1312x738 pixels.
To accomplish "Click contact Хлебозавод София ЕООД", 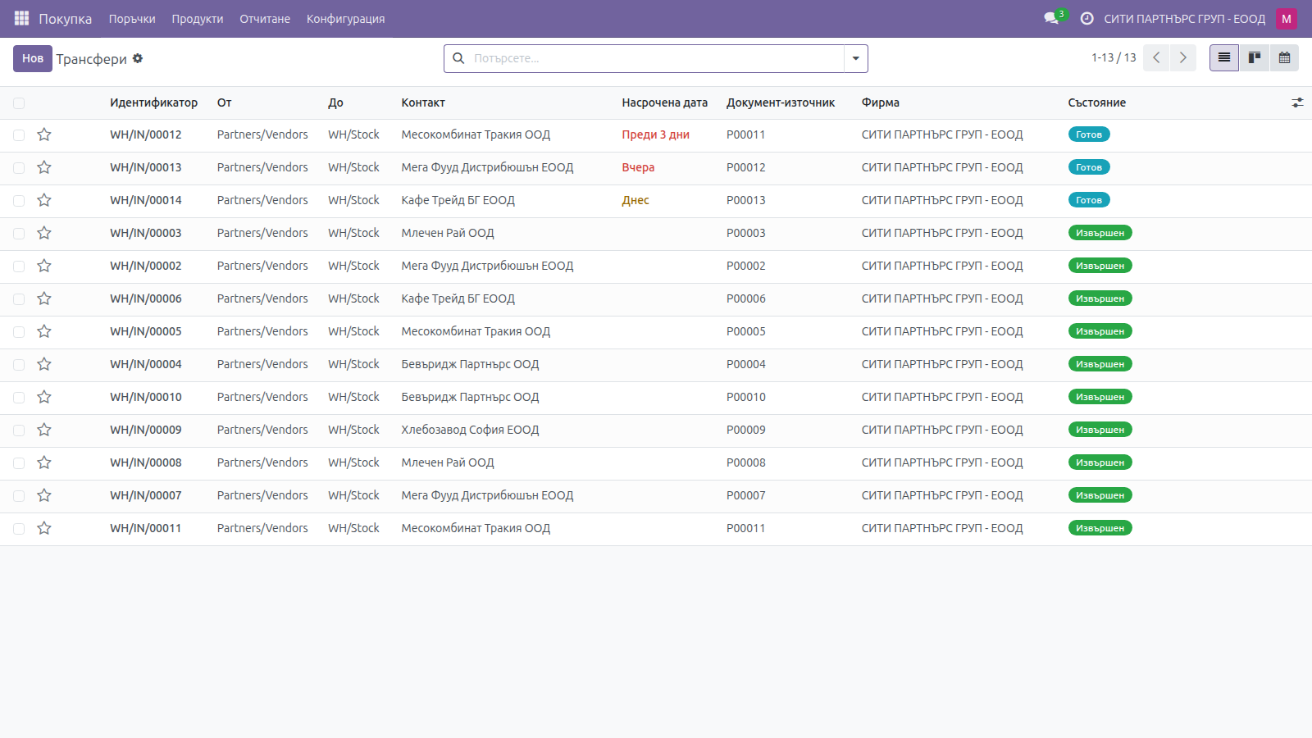I will click(470, 430).
